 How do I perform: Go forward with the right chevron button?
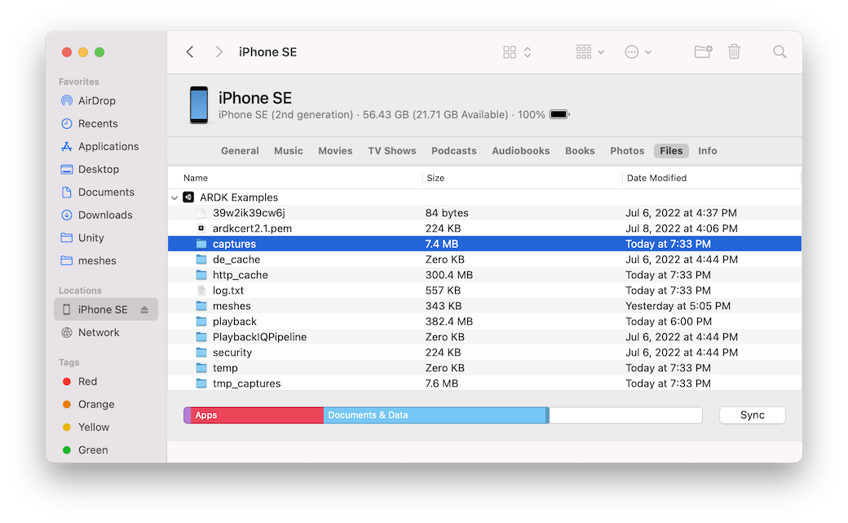tap(219, 52)
